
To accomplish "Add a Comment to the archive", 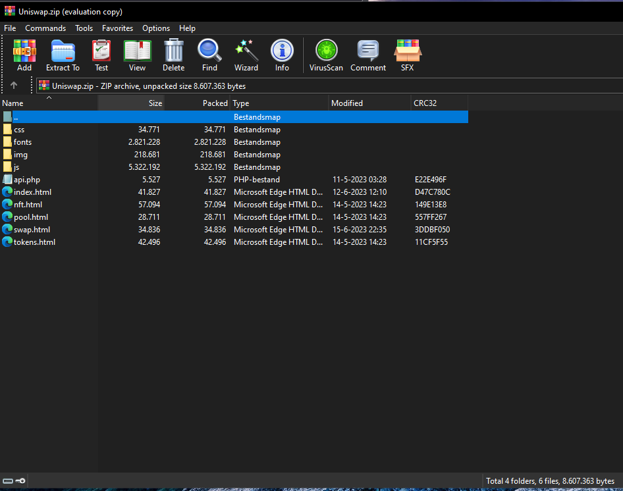I will click(x=367, y=55).
